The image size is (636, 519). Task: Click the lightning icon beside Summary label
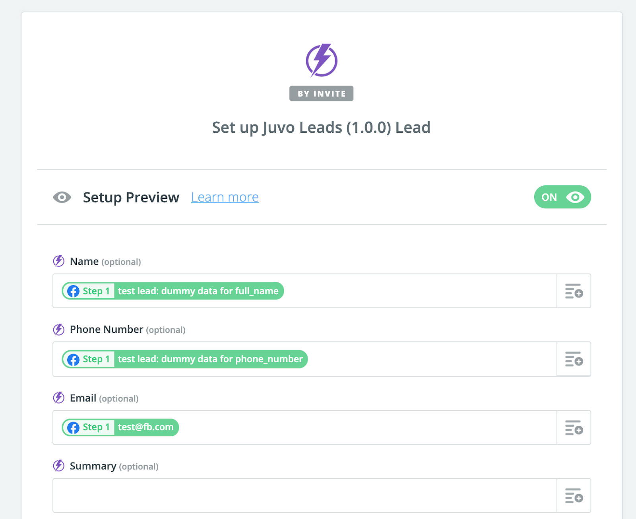(x=59, y=466)
